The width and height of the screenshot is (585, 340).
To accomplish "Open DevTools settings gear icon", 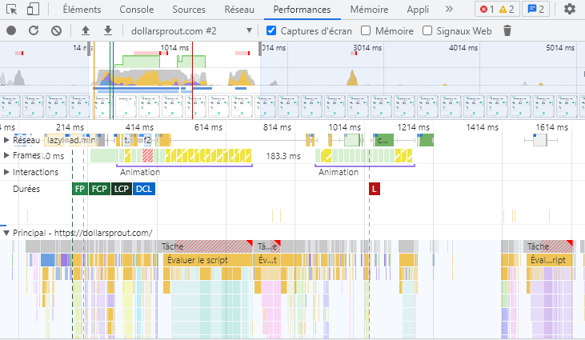I will point(570,10).
